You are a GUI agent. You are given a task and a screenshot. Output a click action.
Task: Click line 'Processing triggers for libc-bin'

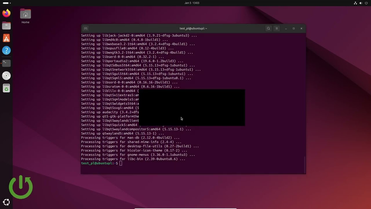(133, 159)
